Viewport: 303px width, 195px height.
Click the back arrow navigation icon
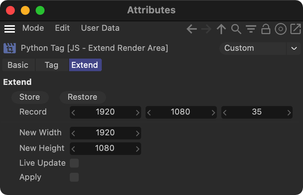[x=192, y=29]
